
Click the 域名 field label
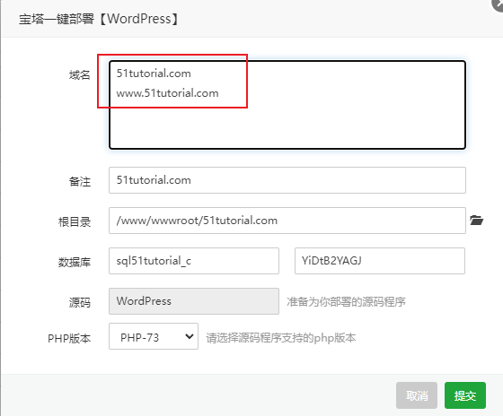tap(80, 75)
